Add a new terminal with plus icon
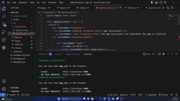Screen dimensions: 180x101 pyautogui.click(x=153, y=54)
